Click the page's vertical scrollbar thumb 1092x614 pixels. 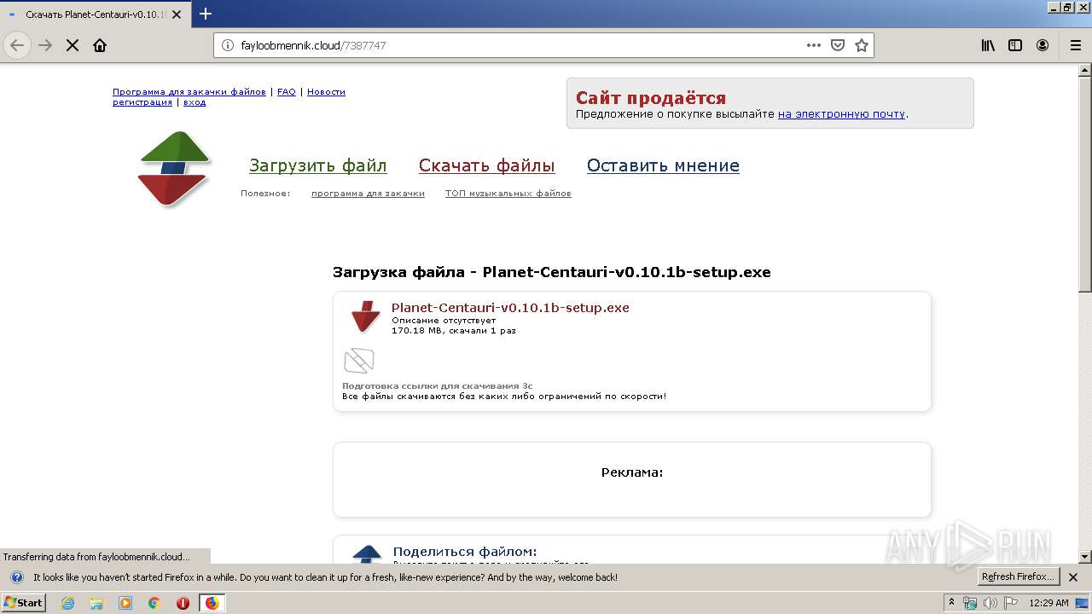point(1084,184)
